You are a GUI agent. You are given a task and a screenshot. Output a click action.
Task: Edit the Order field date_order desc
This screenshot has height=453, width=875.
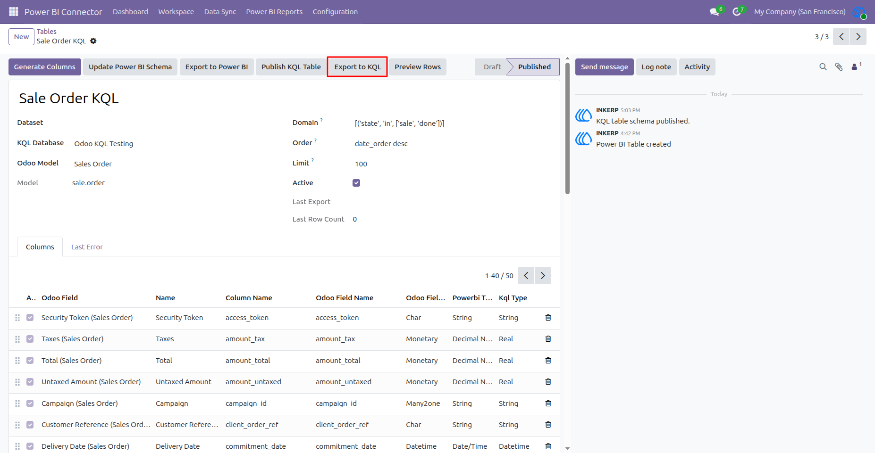click(452, 144)
